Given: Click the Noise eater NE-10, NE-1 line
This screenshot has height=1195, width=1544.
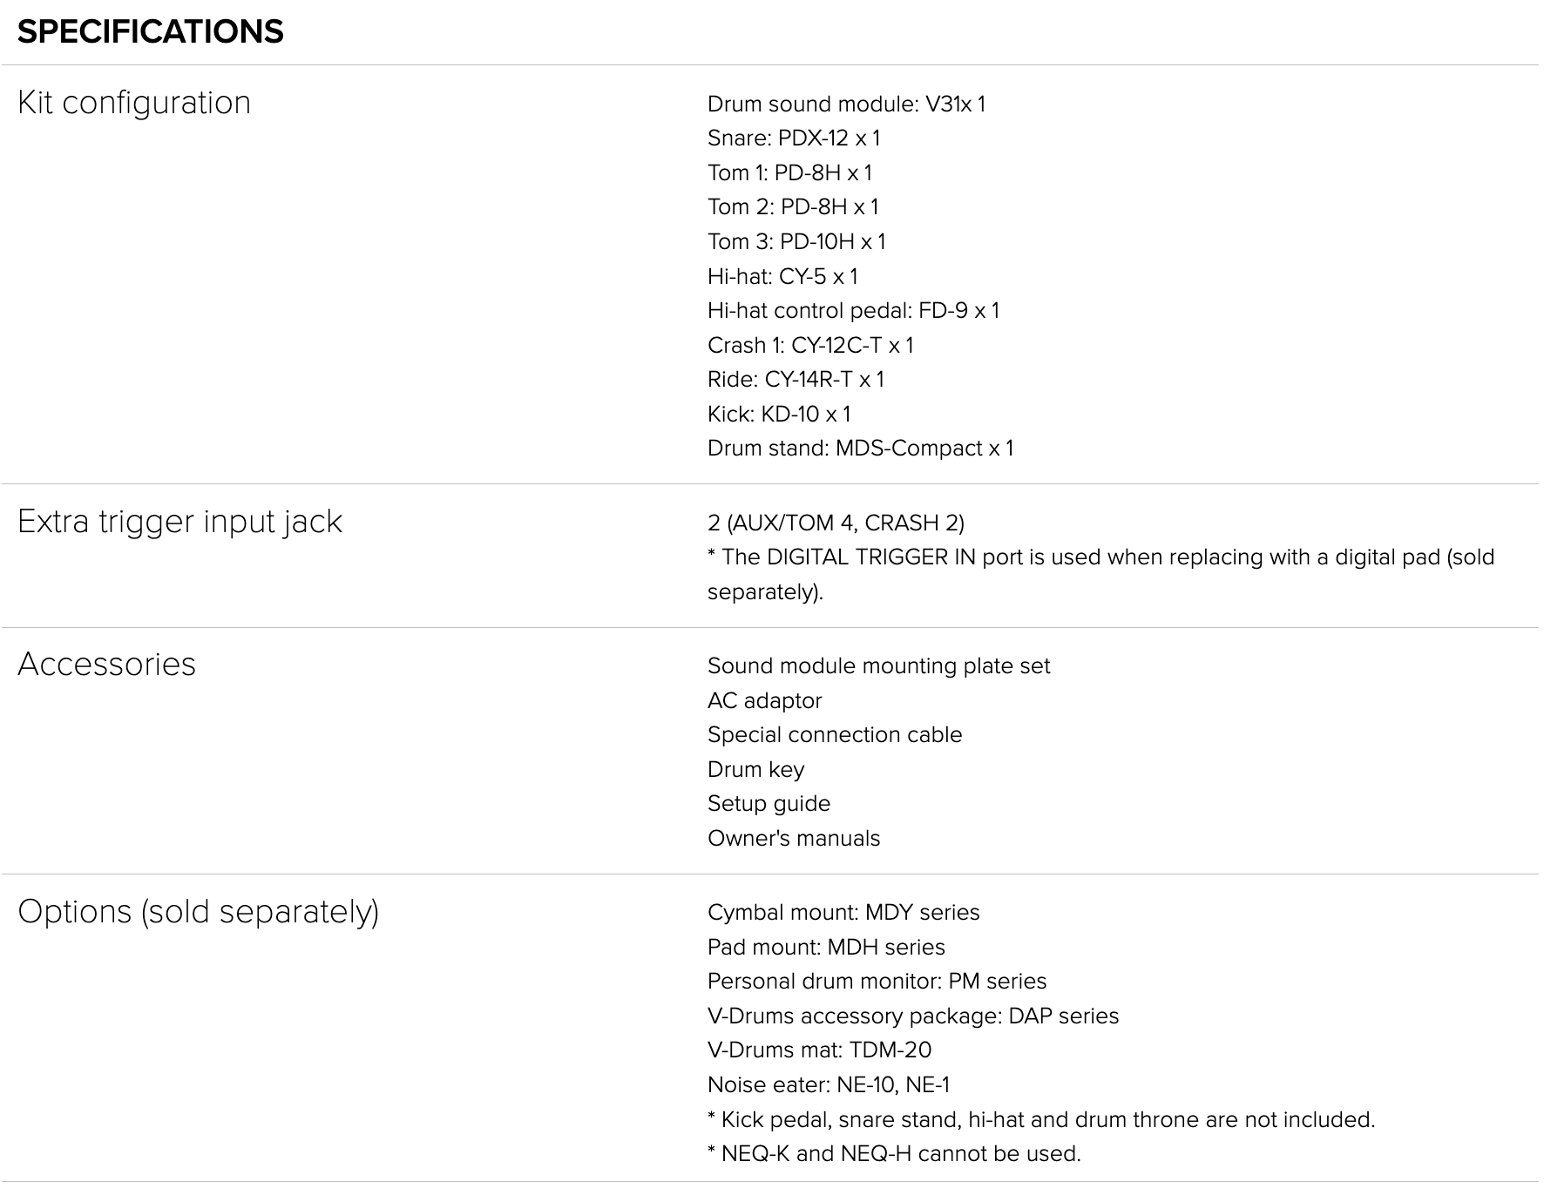Looking at the screenshot, I should pyautogui.click(x=829, y=1085).
